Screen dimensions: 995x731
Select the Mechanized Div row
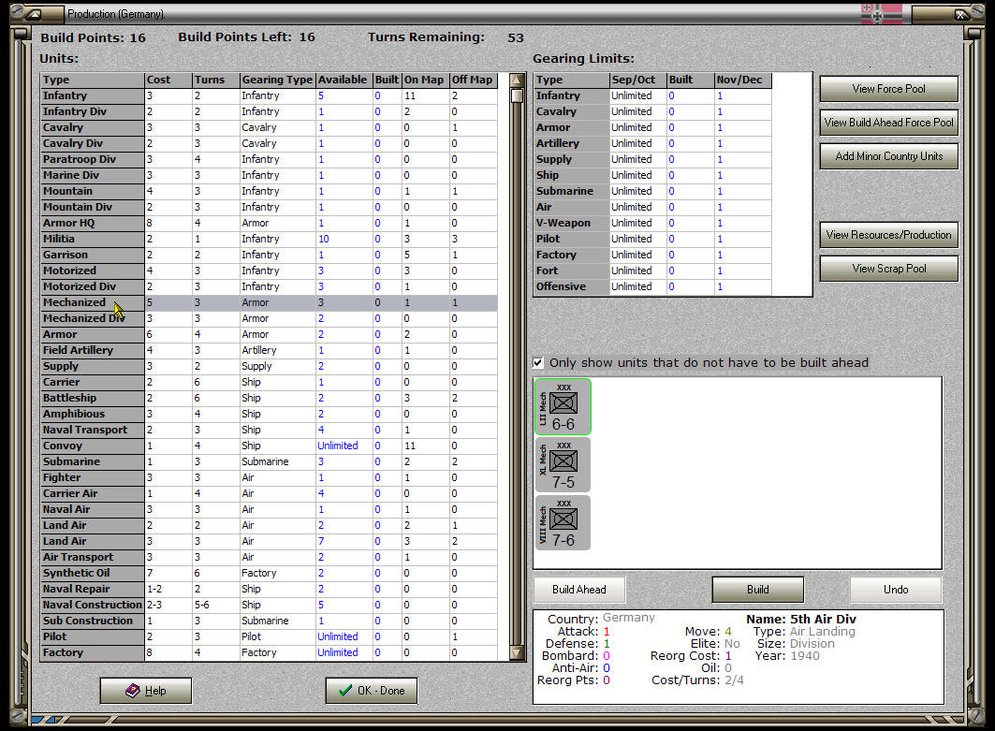pos(269,318)
